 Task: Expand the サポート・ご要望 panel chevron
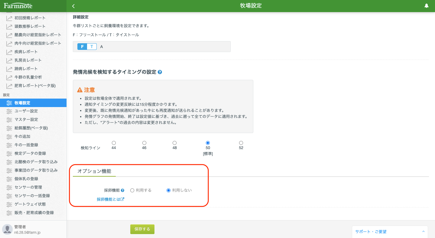(424, 231)
